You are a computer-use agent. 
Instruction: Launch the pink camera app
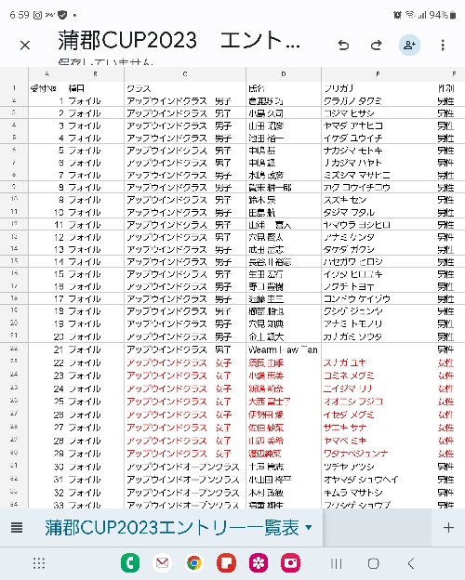tap(290, 563)
